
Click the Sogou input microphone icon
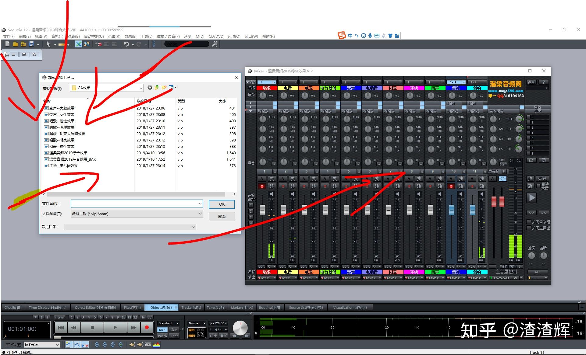click(370, 36)
